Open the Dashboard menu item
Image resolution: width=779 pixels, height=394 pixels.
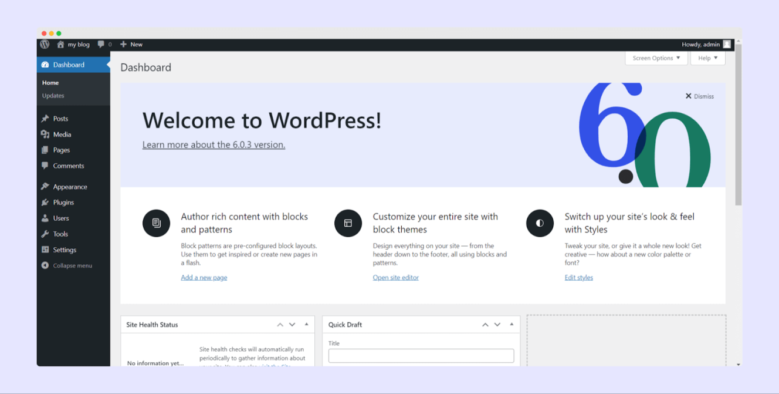[73, 65]
